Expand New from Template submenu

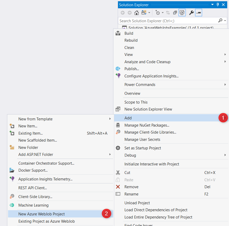point(61,119)
